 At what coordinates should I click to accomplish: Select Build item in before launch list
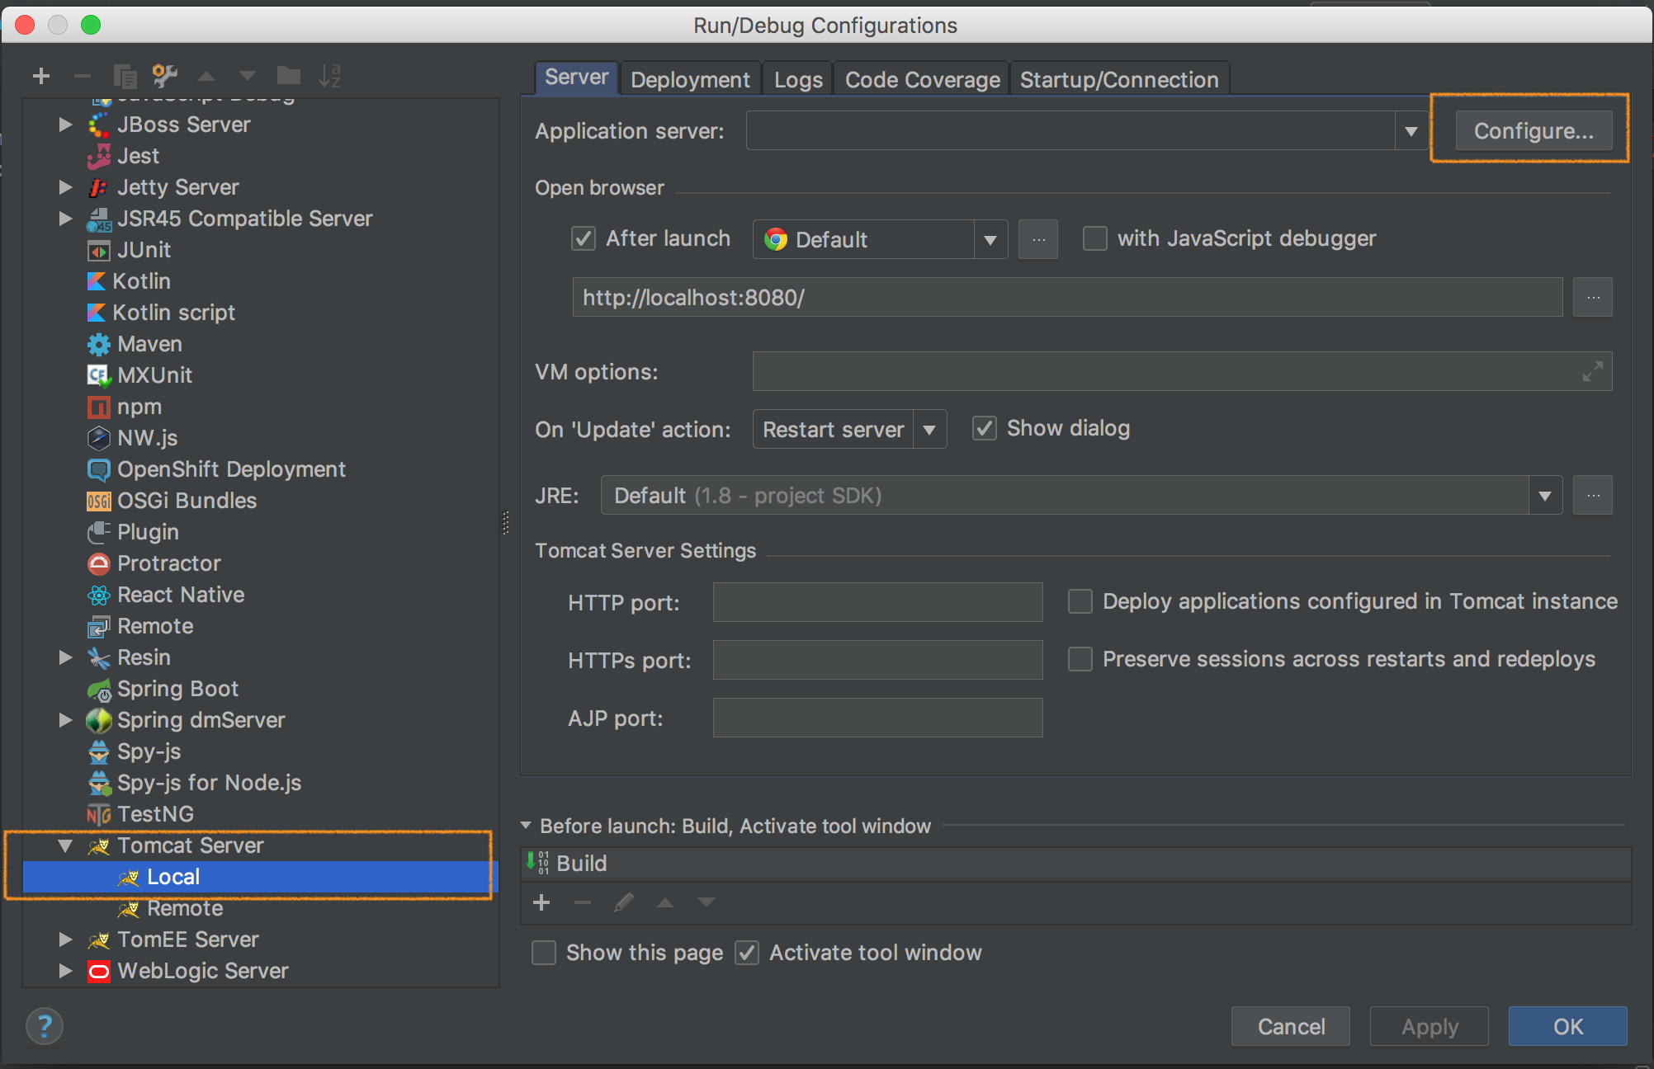(1076, 864)
